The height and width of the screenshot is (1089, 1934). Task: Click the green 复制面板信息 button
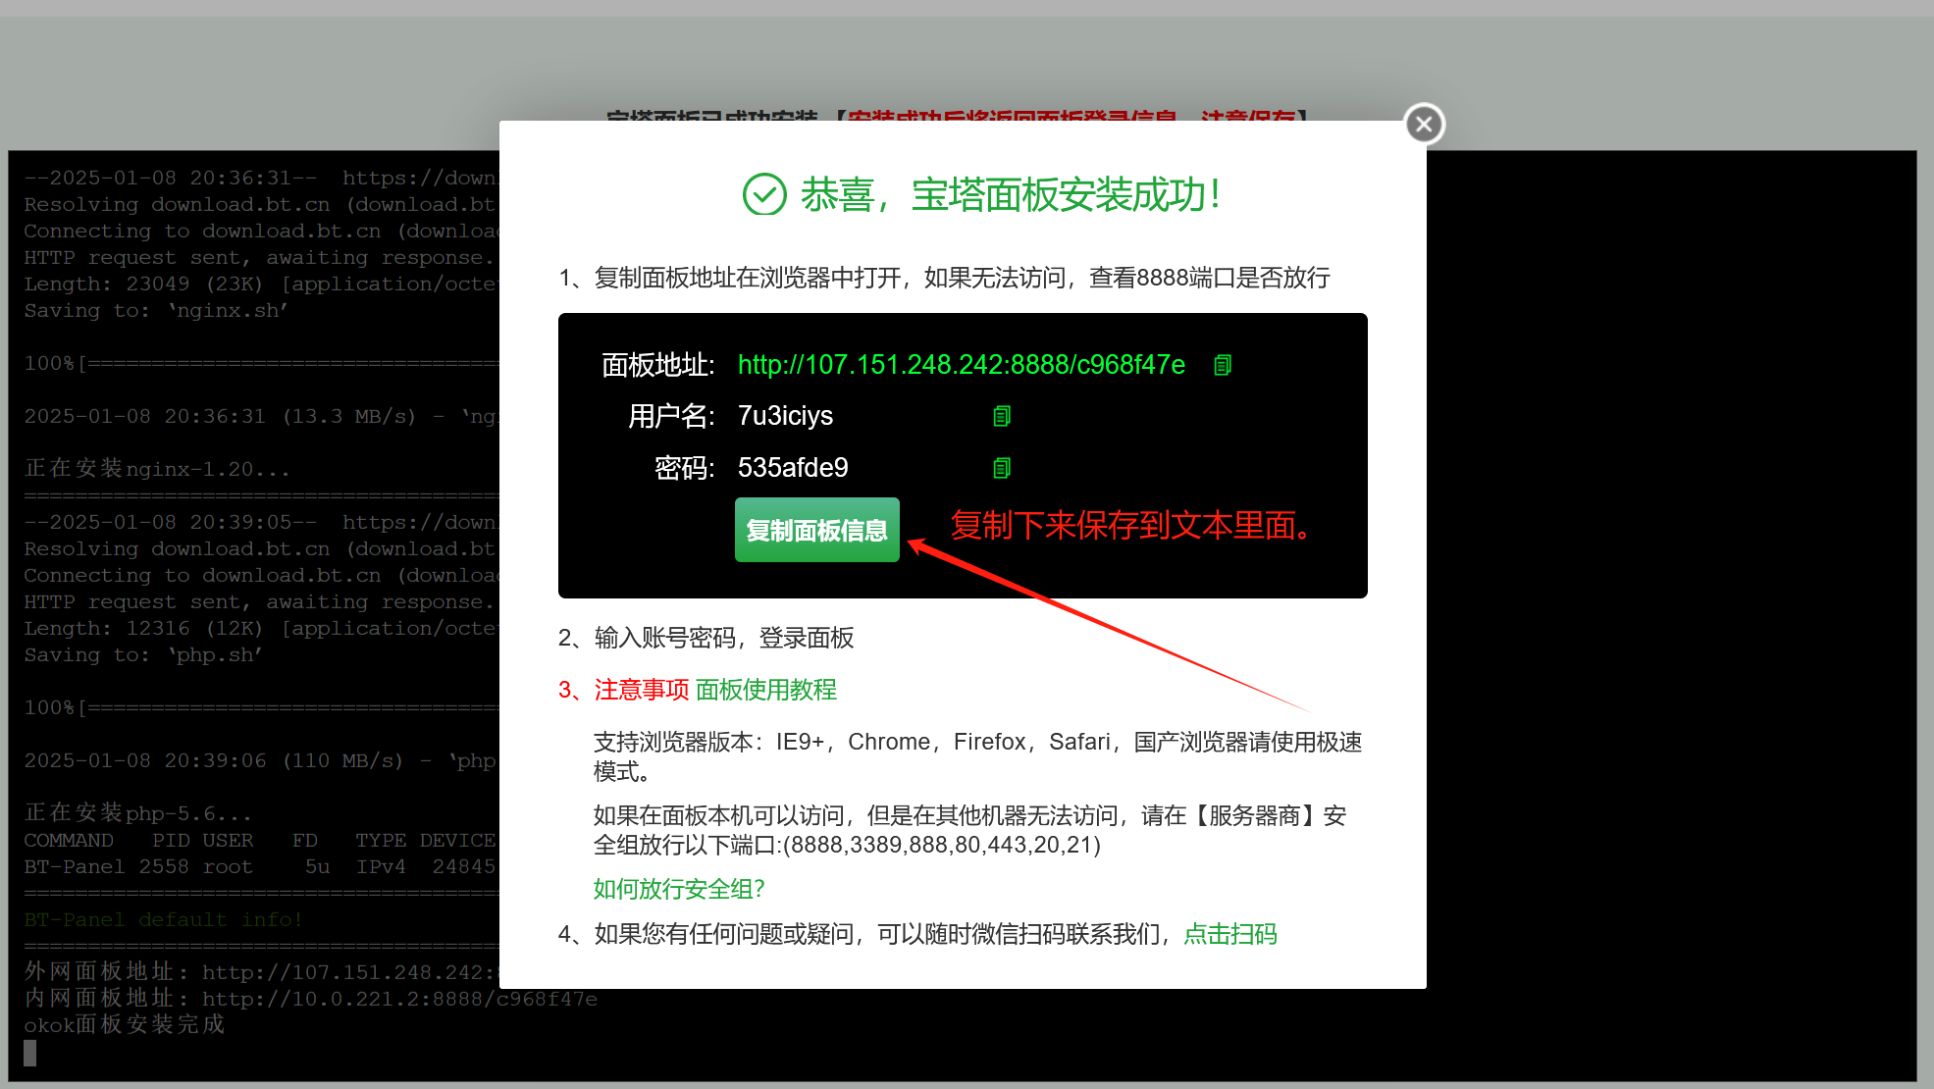click(816, 530)
